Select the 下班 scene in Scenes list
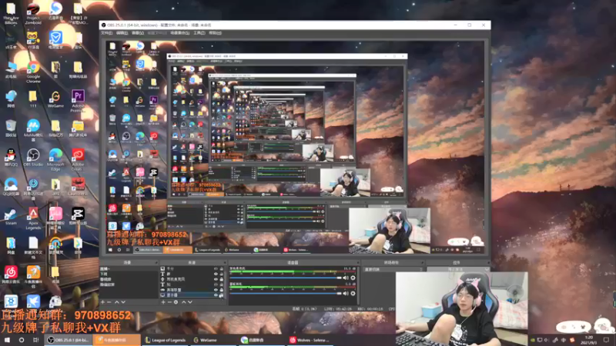This screenshot has width=616, height=346. pos(129,274)
